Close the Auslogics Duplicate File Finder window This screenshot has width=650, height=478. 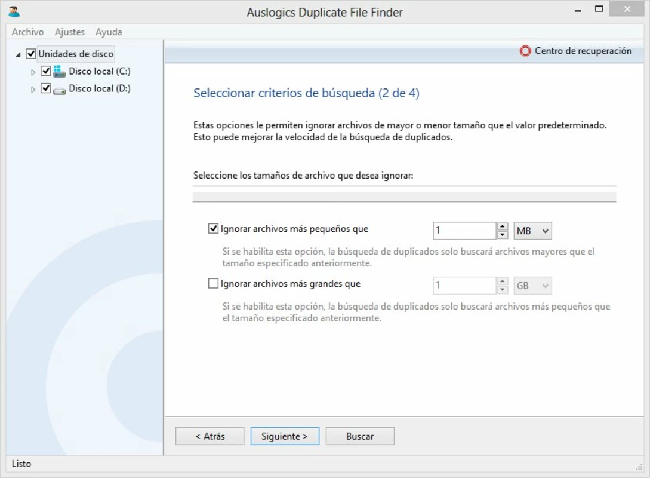pos(627,9)
